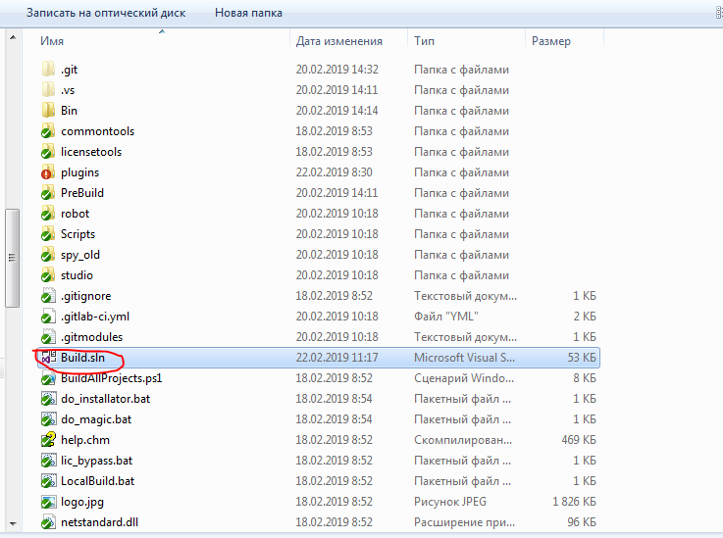This screenshot has width=723, height=538.
Task: Click the netstandard.dll file icon
Action: pyautogui.click(x=48, y=522)
